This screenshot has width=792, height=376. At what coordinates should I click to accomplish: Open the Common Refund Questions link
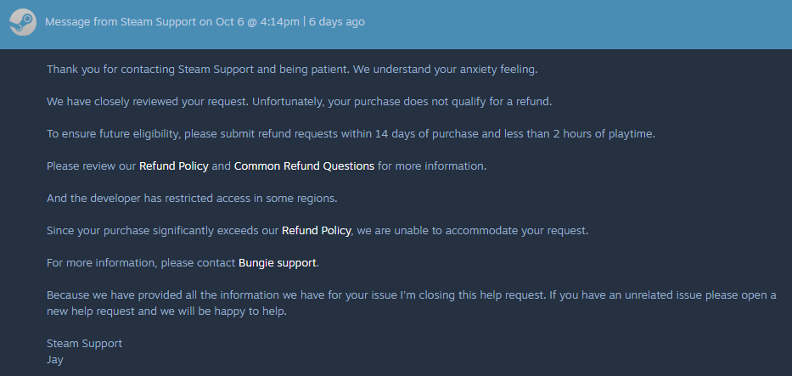304,166
